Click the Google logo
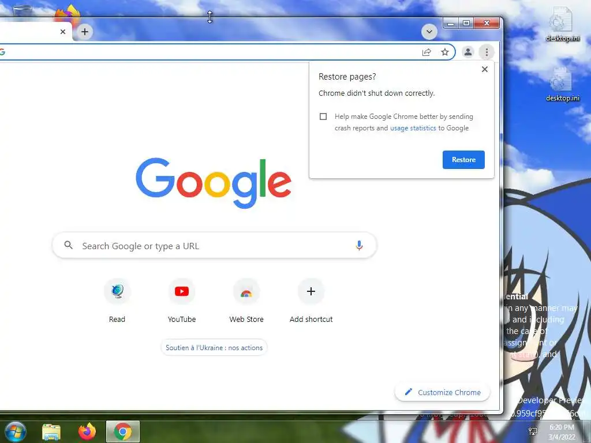591x443 pixels. coord(214,183)
